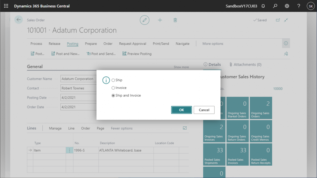
Task: Open the Print/Send menu
Action: click(x=161, y=44)
